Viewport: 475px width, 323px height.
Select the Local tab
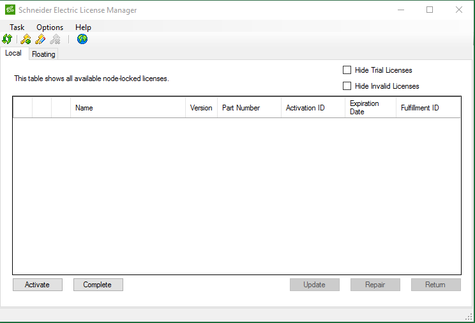coord(13,53)
